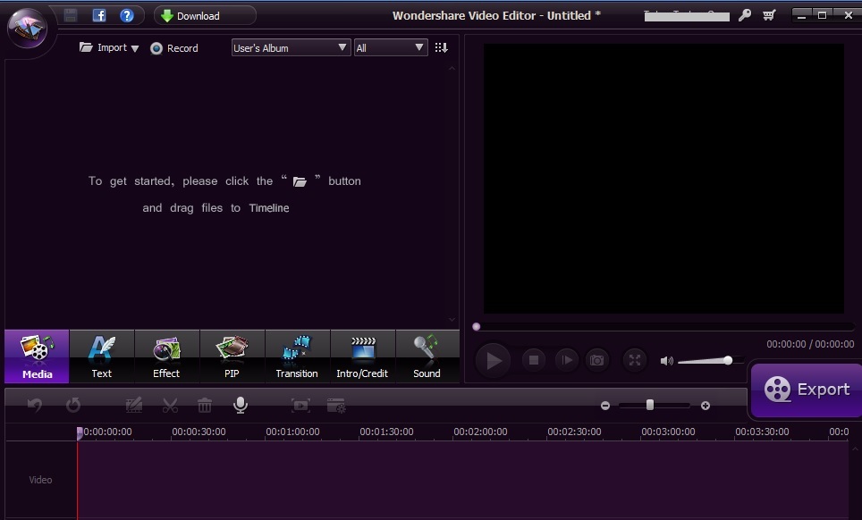Click the Facebook share icon
862x520 pixels.
(99, 15)
